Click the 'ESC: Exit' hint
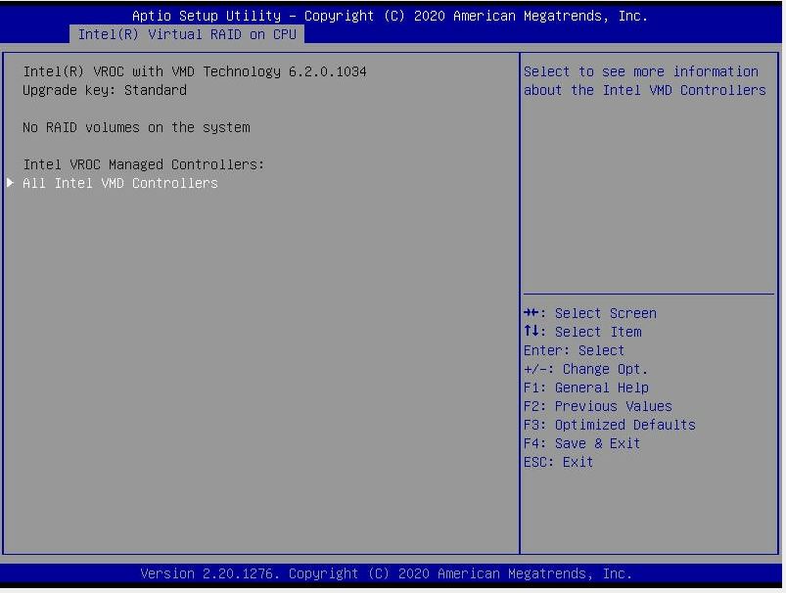The height and width of the screenshot is (593, 786). (x=558, y=462)
